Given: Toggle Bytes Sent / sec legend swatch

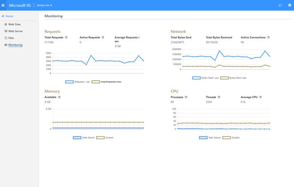Looking at the screenshot, I should point(196,78).
